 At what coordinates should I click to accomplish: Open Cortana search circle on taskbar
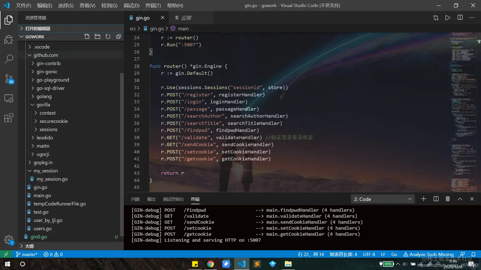pos(22,264)
